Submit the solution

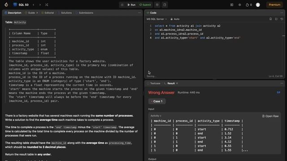pos(145,5)
